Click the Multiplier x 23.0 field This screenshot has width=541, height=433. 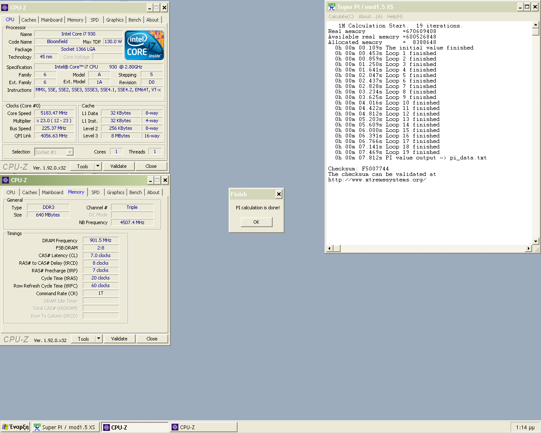(54, 121)
